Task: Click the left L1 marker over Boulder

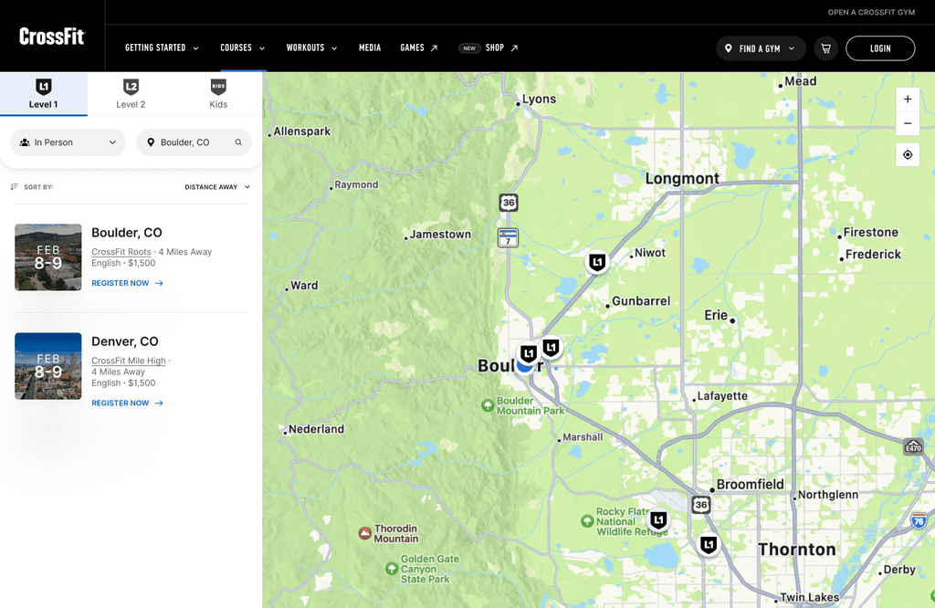Action: pos(529,353)
